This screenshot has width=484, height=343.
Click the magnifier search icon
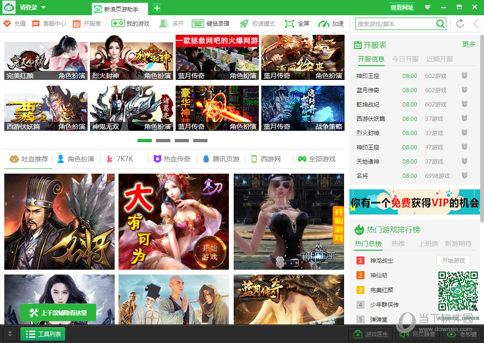pyautogui.click(x=441, y=24)
